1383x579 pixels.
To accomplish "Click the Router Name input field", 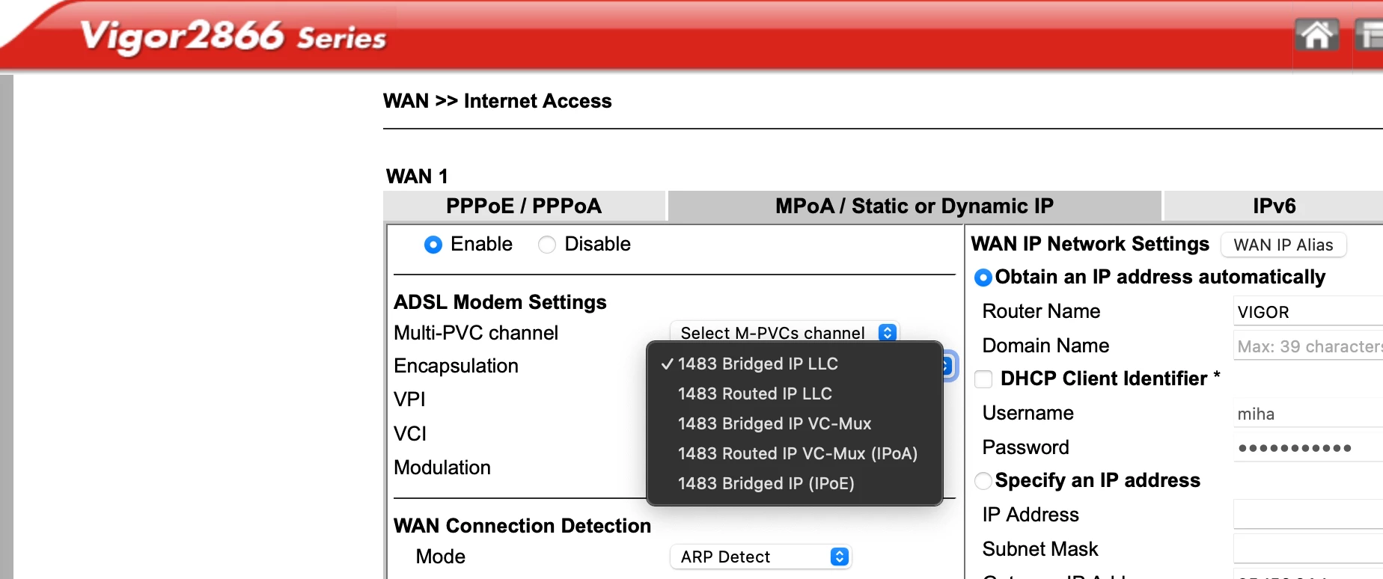I will (x=1307, y=312).
